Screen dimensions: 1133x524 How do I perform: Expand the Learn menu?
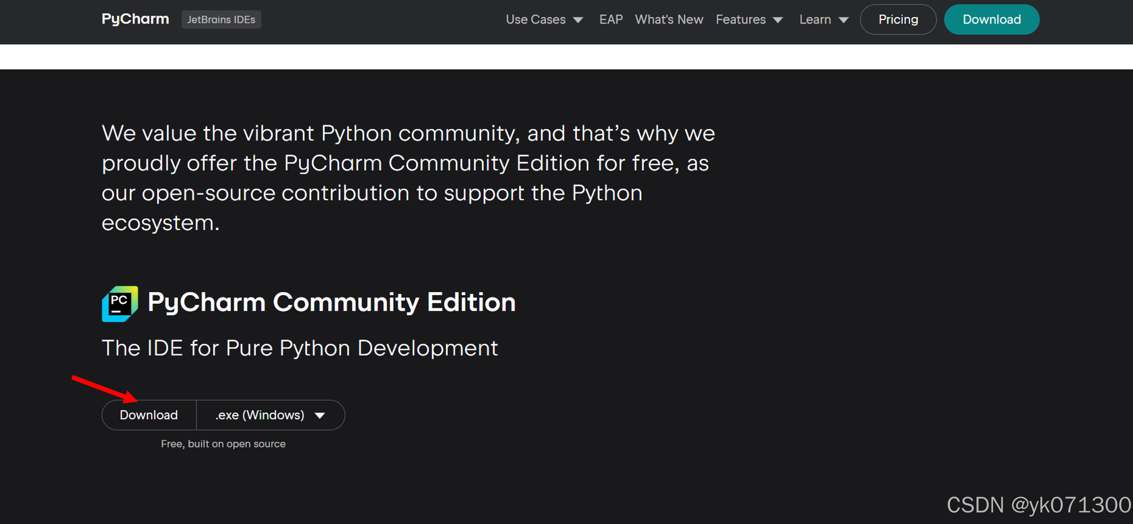point(814,20)
